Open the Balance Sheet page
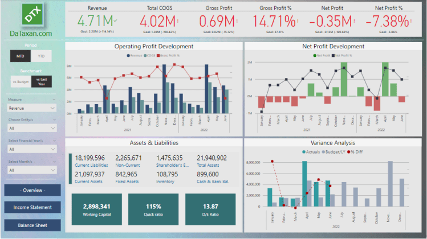 click(32, 225)
